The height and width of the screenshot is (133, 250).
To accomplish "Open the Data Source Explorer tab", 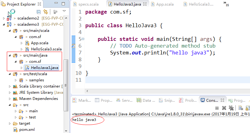I will pyautogui.click(x=146, y=101).
